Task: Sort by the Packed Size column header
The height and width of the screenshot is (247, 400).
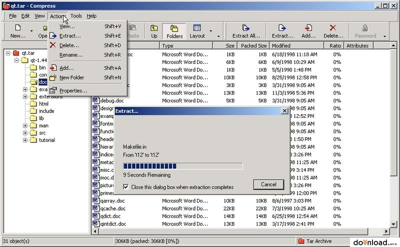Action: [x=253, y=46]
